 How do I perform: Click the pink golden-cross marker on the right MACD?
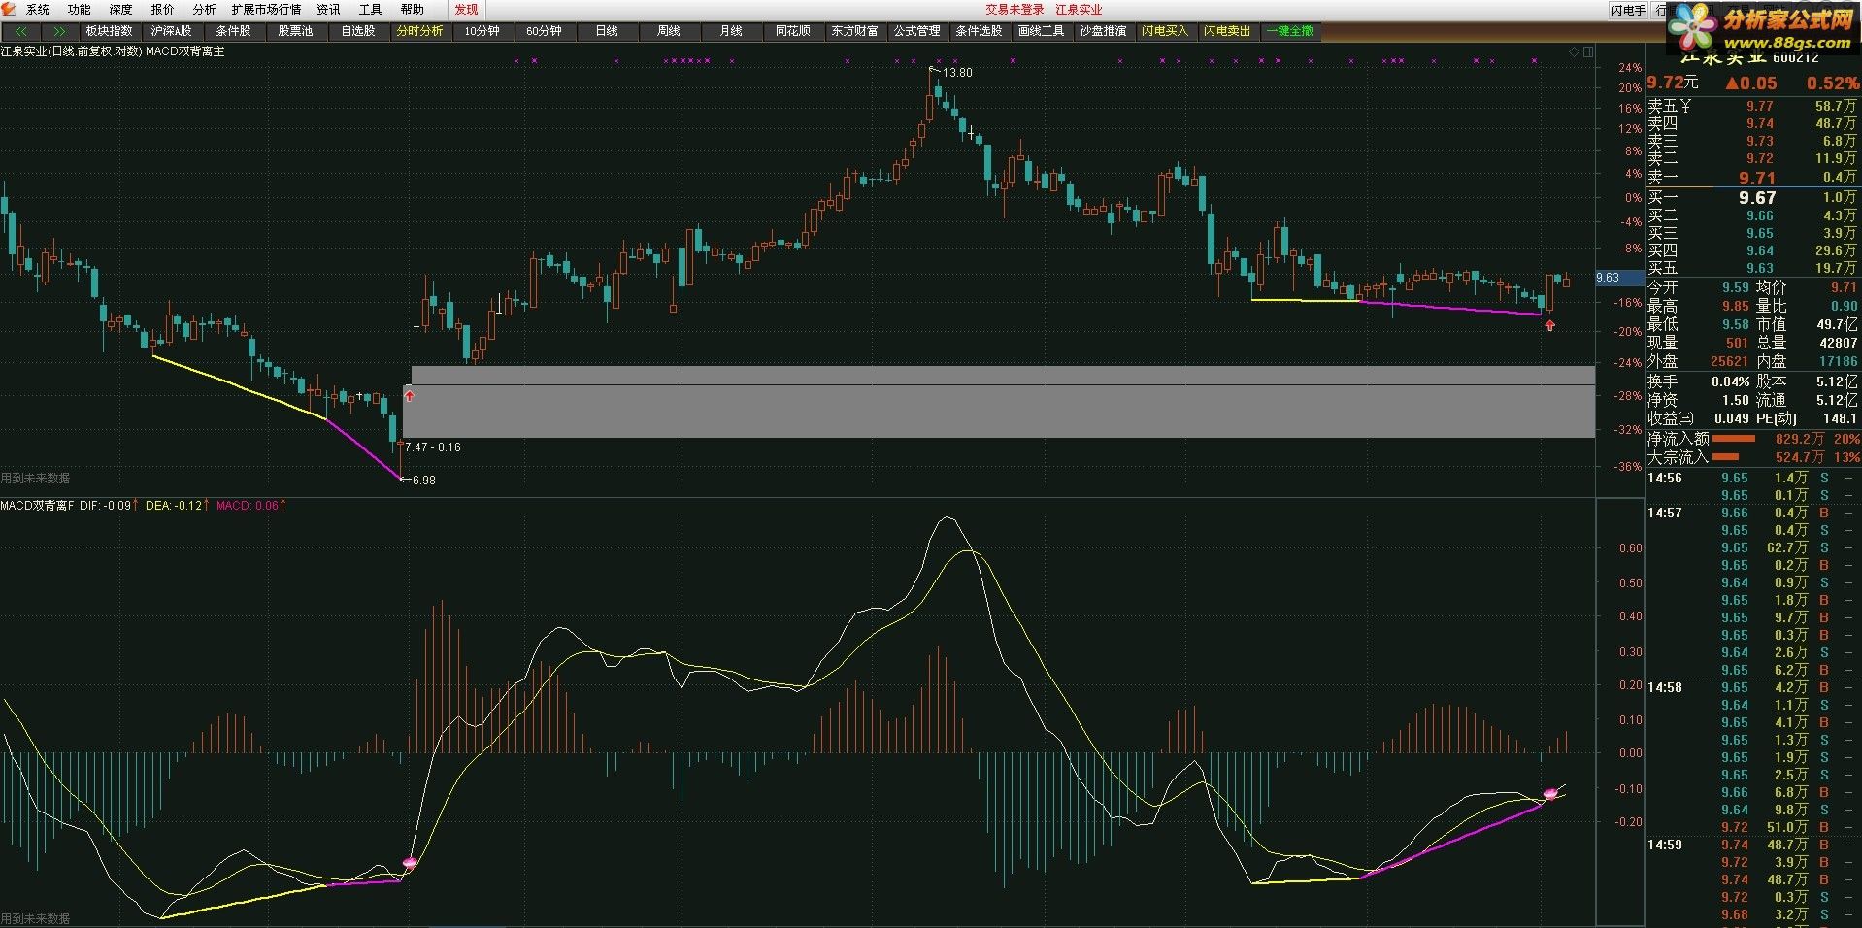click(1550, 794)
